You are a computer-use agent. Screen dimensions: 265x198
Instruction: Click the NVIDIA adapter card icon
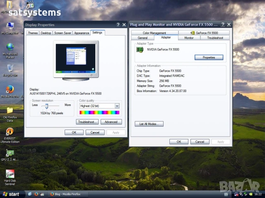point(140,49)
